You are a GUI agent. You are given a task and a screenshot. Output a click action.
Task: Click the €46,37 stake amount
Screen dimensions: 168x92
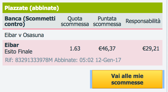click(x=107, y=48)
